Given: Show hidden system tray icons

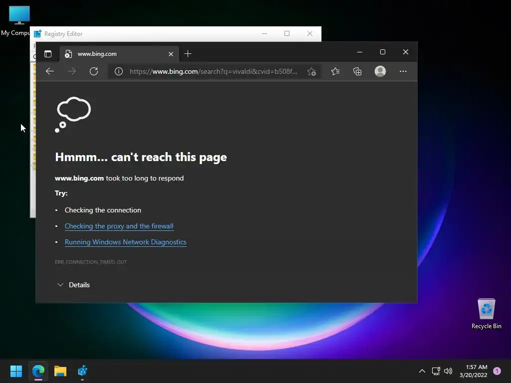Looking at the screenshot, I should click(422, 371).
